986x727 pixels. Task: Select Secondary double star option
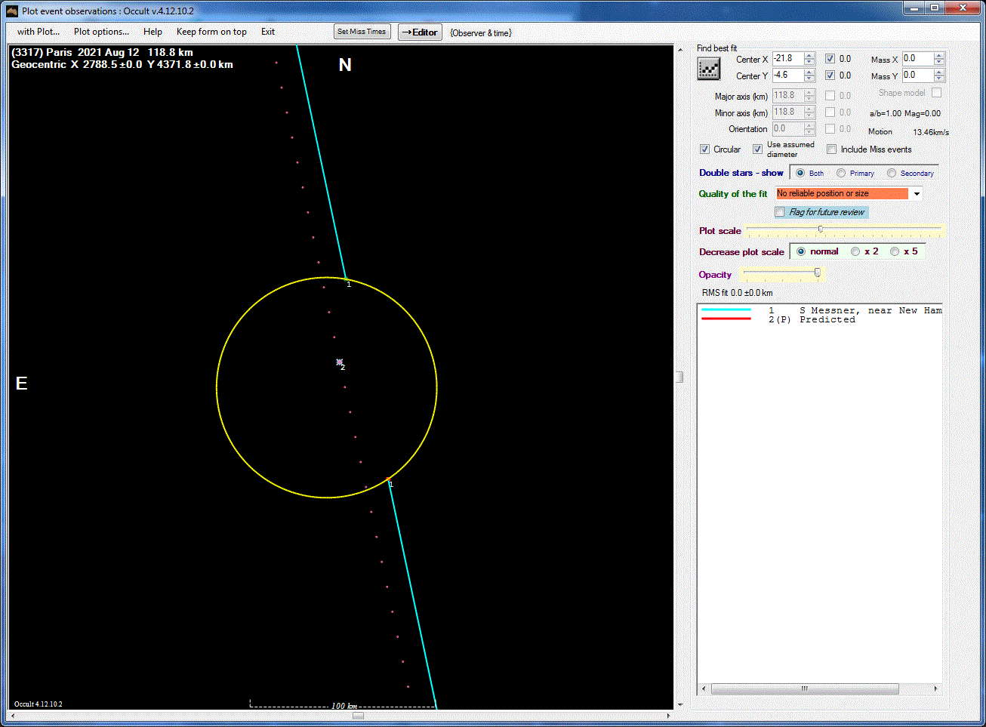892,174
